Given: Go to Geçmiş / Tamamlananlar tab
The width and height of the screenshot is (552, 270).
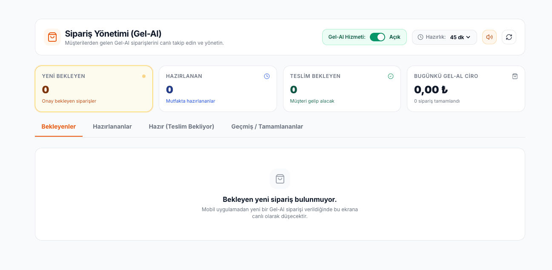Looking at the screenshot, I should [267, 127].
